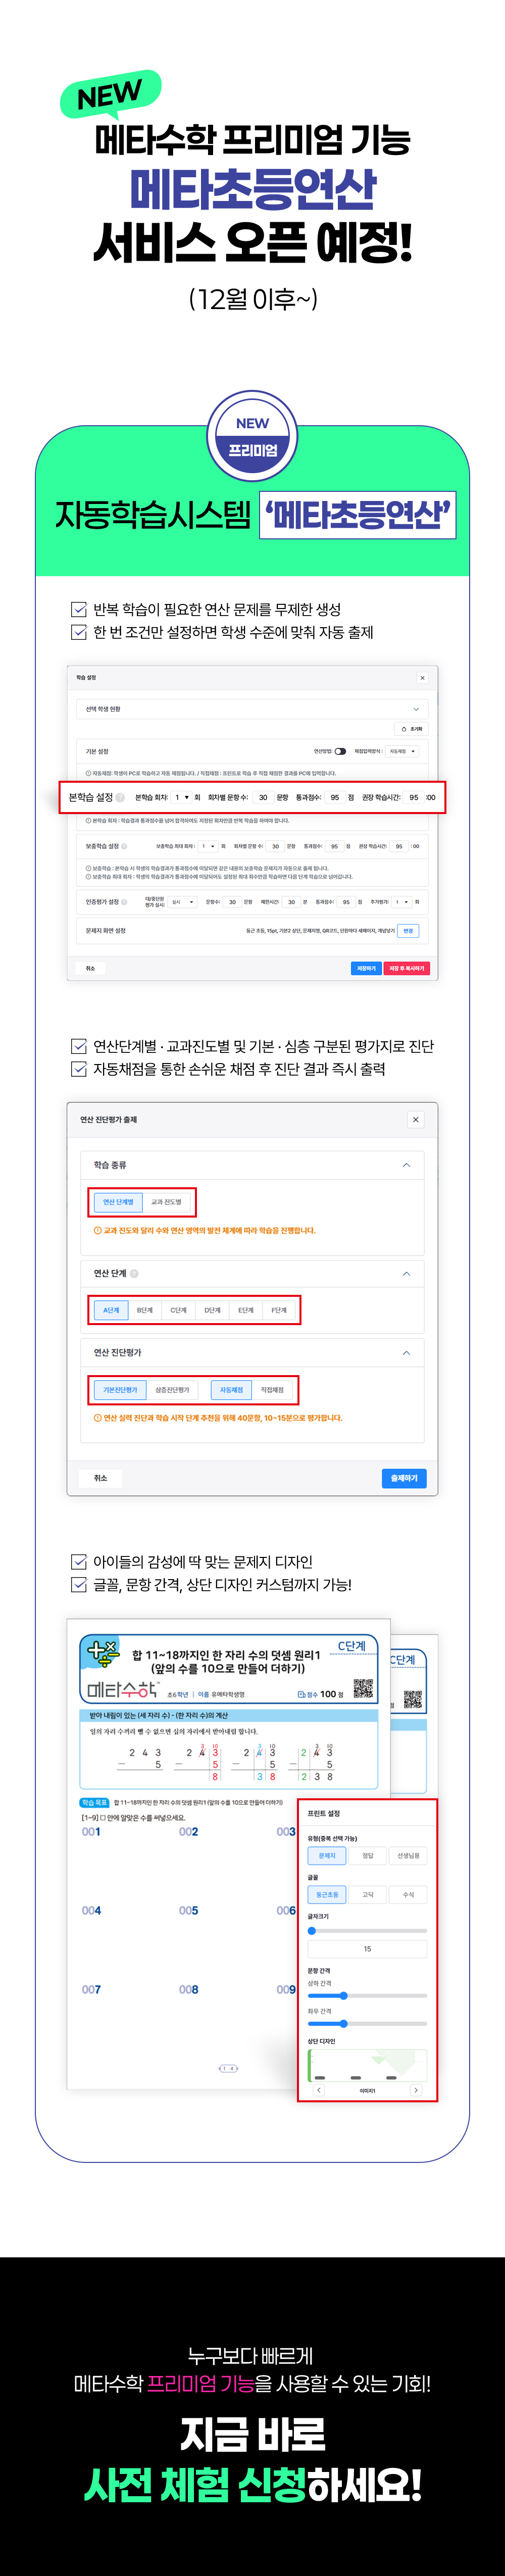
Task: Open the 본학습 회차 dropdown
Action: coord(181,798)
